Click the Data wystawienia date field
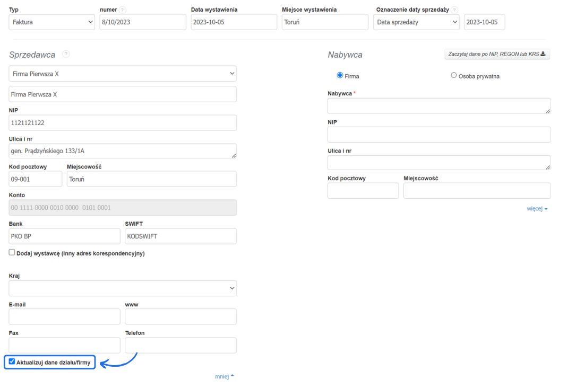The image size is (576, 389). 234,22
